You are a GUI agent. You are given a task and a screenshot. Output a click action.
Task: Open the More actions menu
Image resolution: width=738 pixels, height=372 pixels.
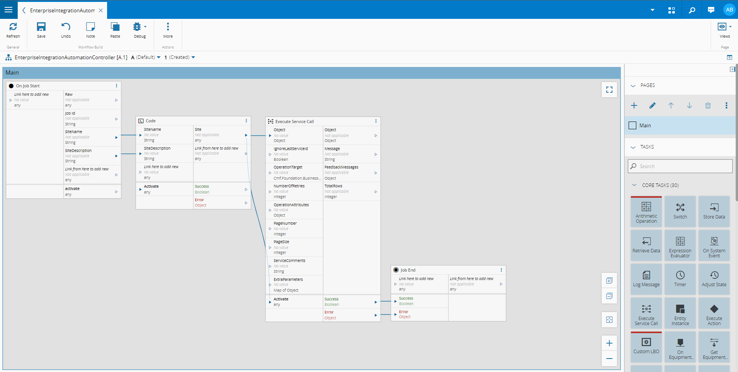pyautogui.click(x=168, y=30)
